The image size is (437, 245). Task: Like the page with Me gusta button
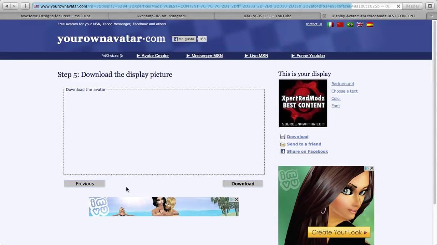(184, 39)
